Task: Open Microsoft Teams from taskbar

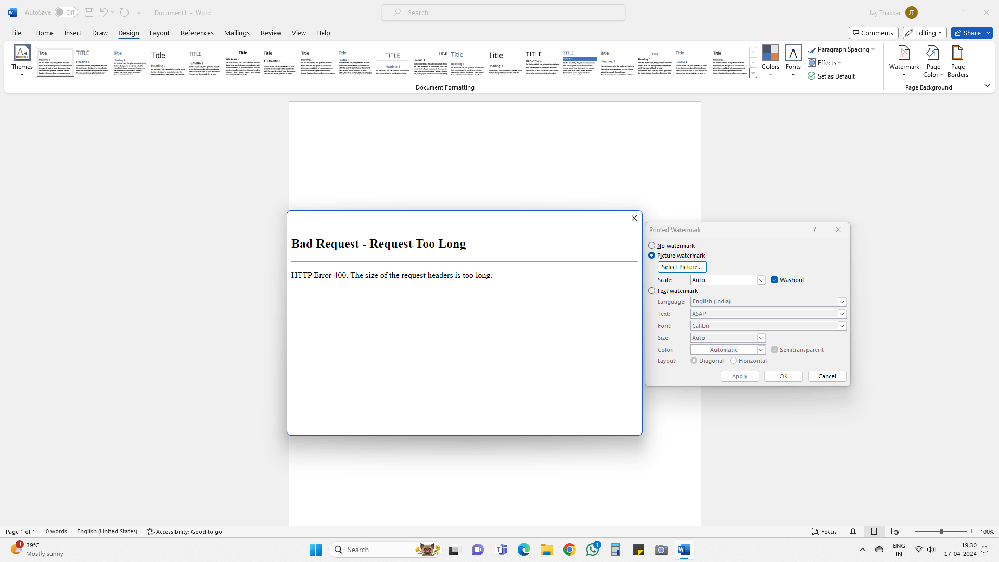Action: (502, 550)
